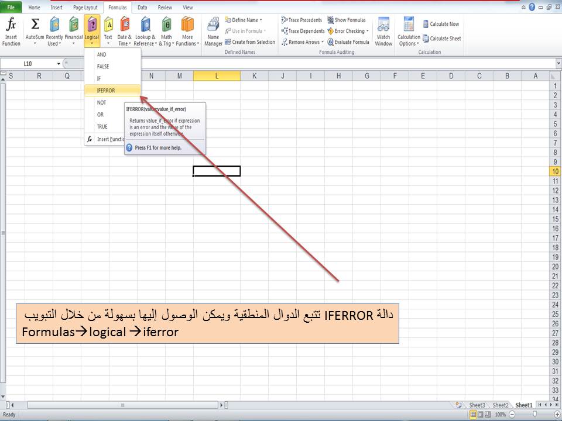Image resolution: width=562 pixels, height=421 pixels.
Task: Switch to the Insert tab
Action: 57,7
